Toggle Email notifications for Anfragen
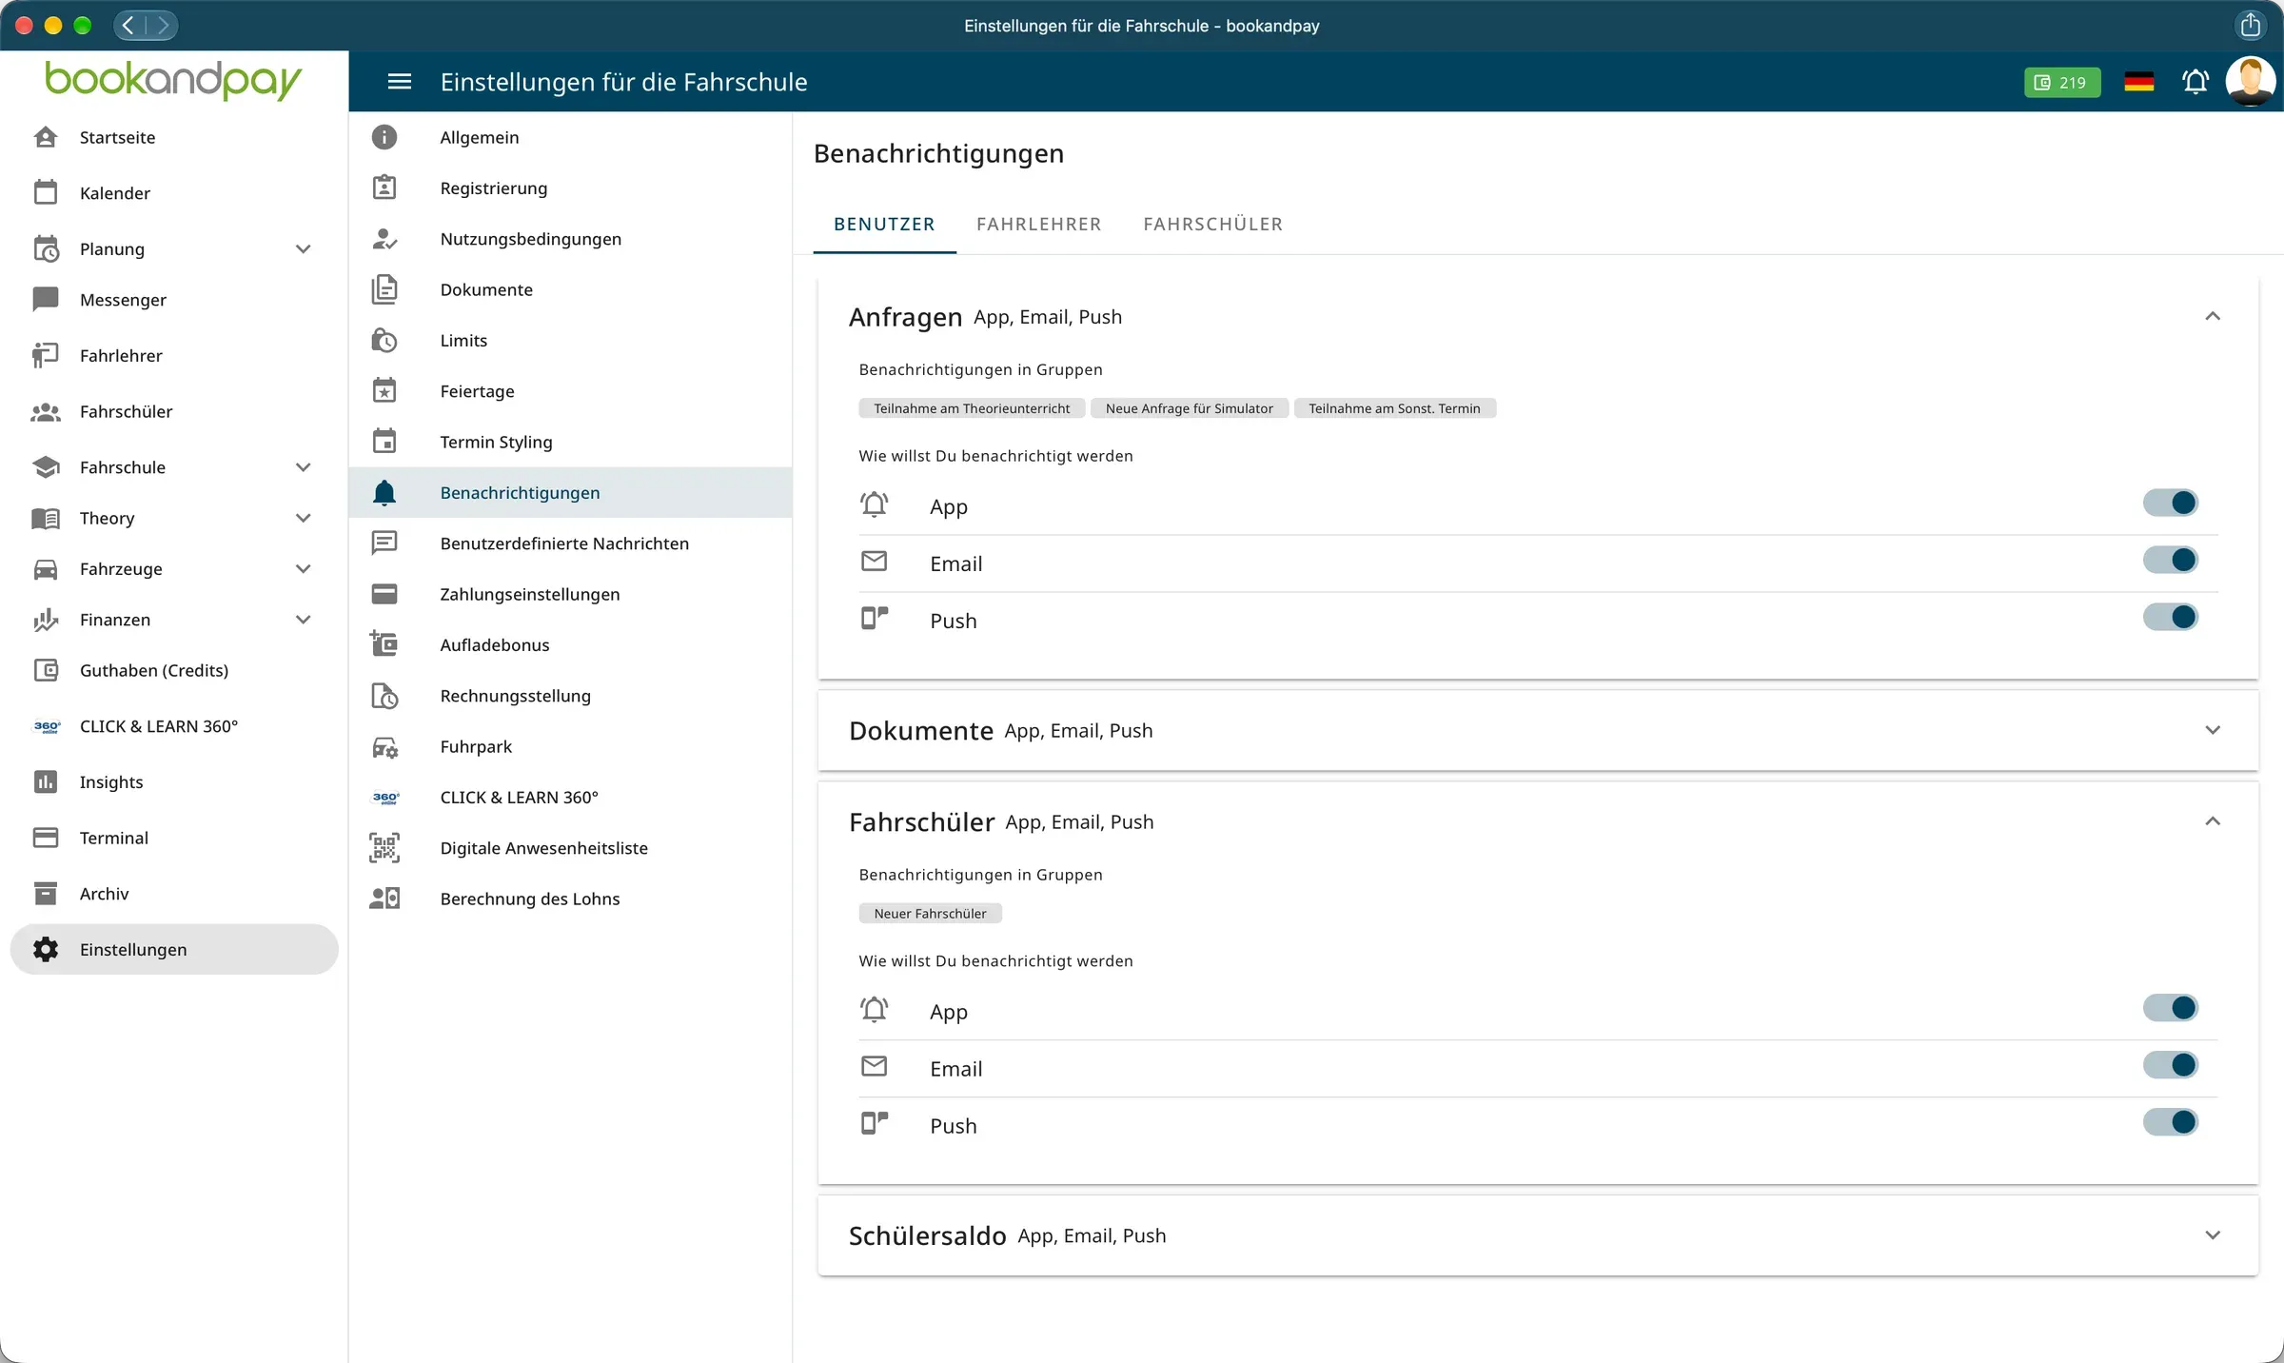The width and height of the screenshot is (2284, 1363). tap(2170, 560)
